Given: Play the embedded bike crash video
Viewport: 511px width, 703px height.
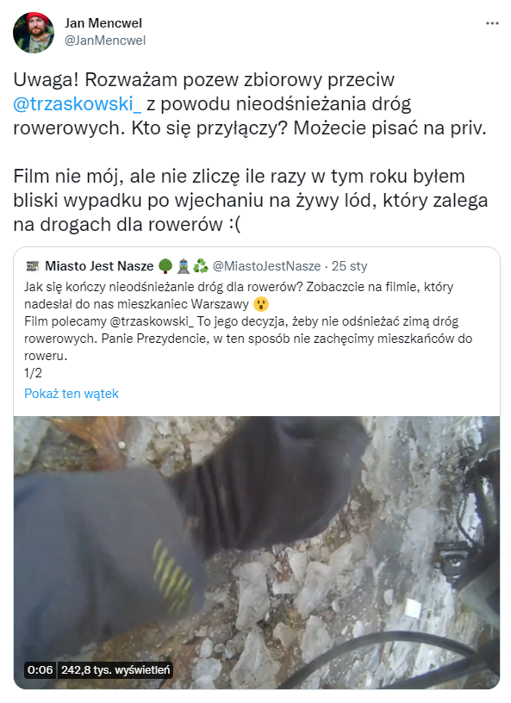Looking at the screenshot, I should (x=257, y=552).
